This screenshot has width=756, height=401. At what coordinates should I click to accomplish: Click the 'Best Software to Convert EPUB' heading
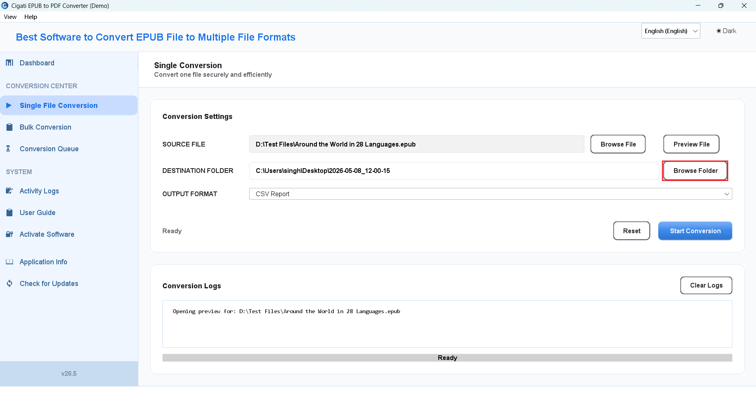click(156, 37)
